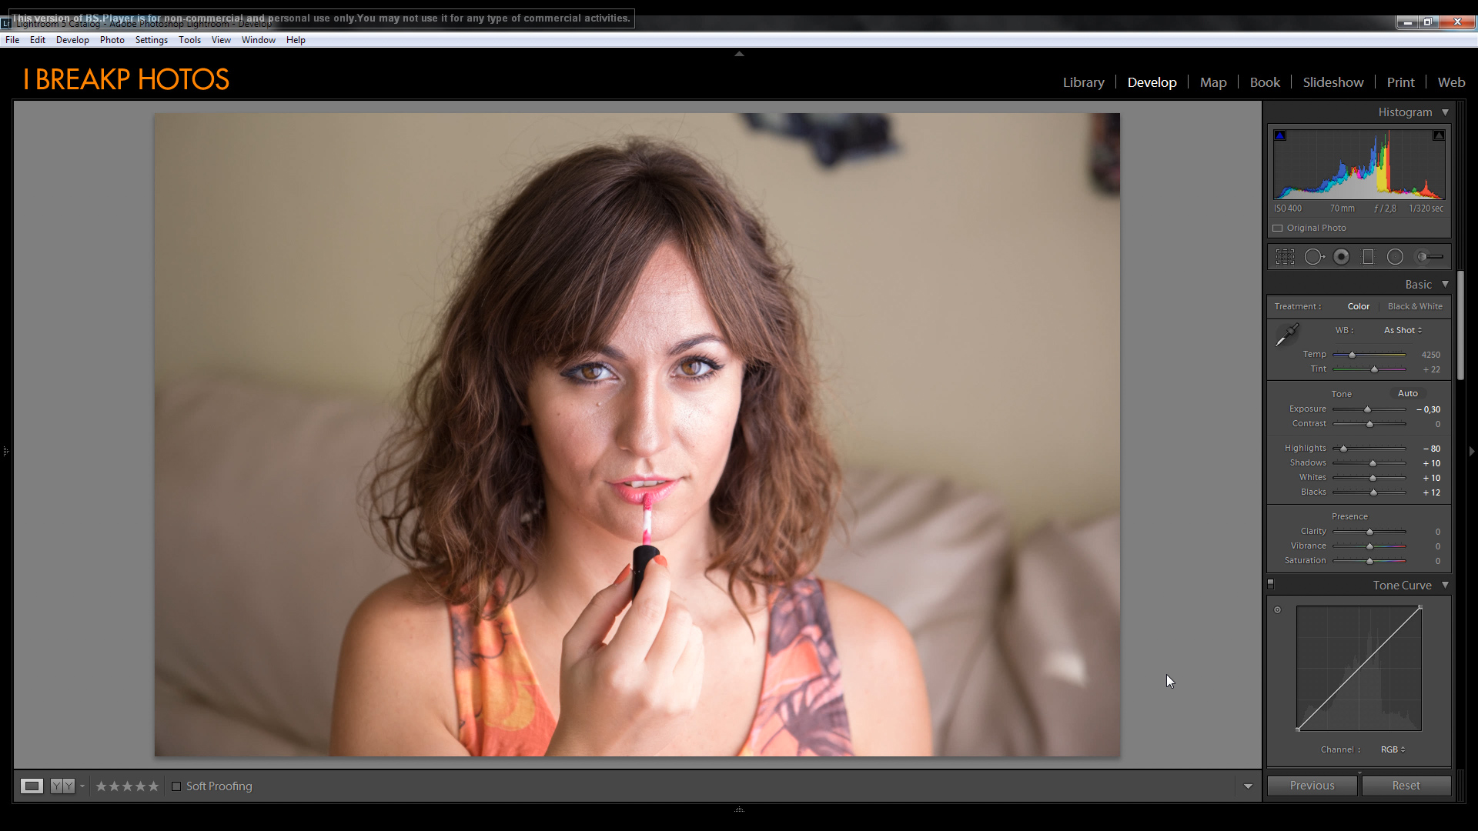Switch to Loupe view mode in toolbar
1478x831 pixels.
[32, 786]
